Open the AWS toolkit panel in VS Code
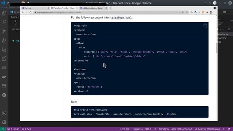The image size is (233, 131). click(4, 68)
